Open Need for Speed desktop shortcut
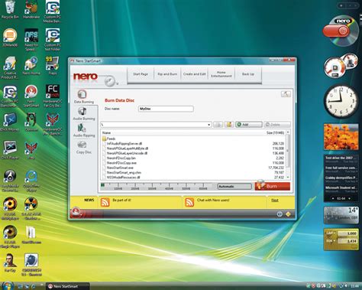Viewport: 362px width, 290px height. 31,40
